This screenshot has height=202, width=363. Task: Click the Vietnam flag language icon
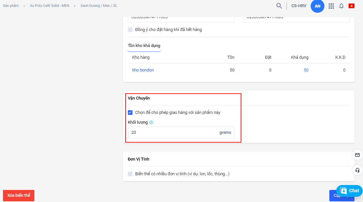click(x=352, y=6)
